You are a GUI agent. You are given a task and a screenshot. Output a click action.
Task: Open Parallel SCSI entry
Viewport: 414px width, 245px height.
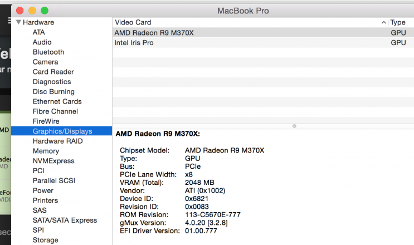click(54, 180)
